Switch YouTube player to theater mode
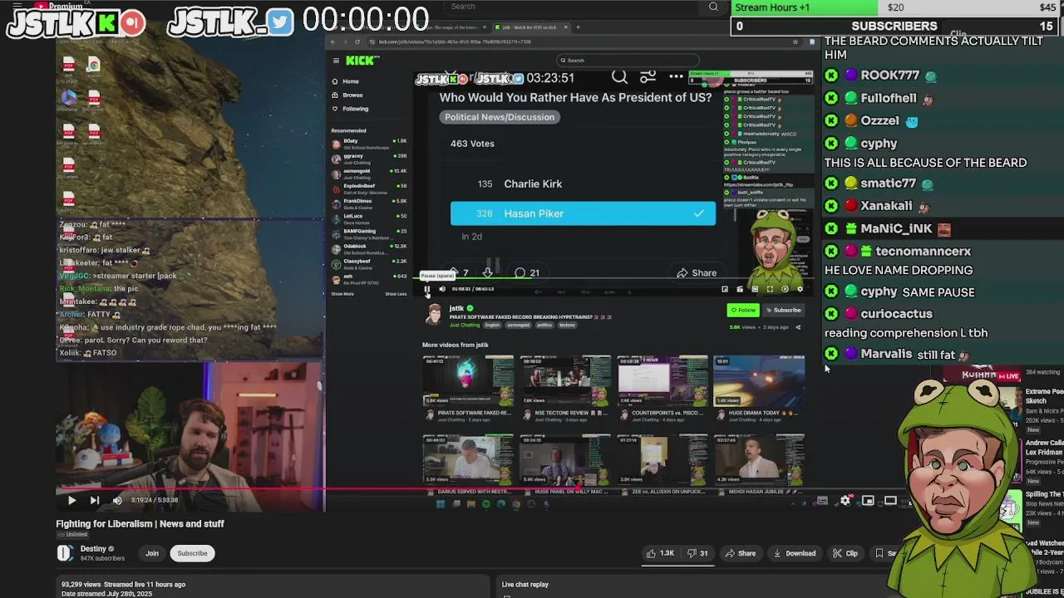Image resolution: width=1064 pixels, height=598 pixels. point(890,501)
